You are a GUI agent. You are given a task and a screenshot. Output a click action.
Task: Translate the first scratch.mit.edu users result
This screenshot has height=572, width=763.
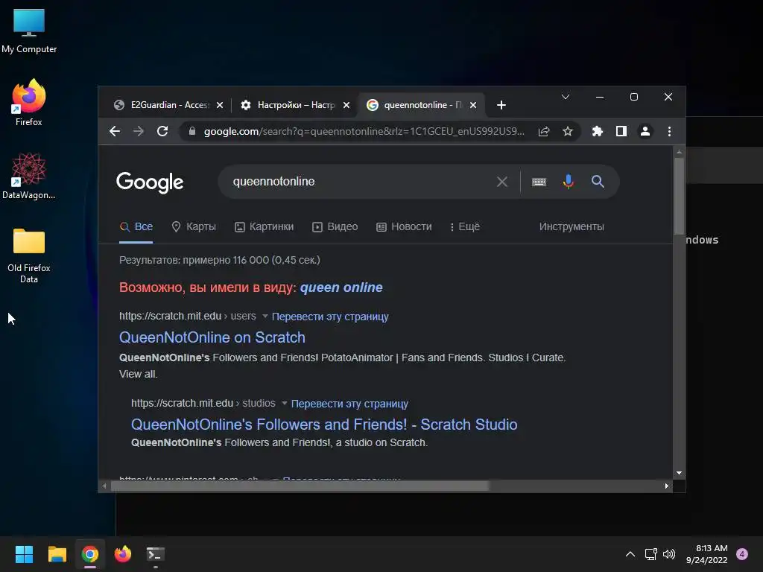tap(330, 317)
